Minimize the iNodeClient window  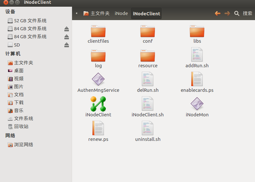coord(11,2)
